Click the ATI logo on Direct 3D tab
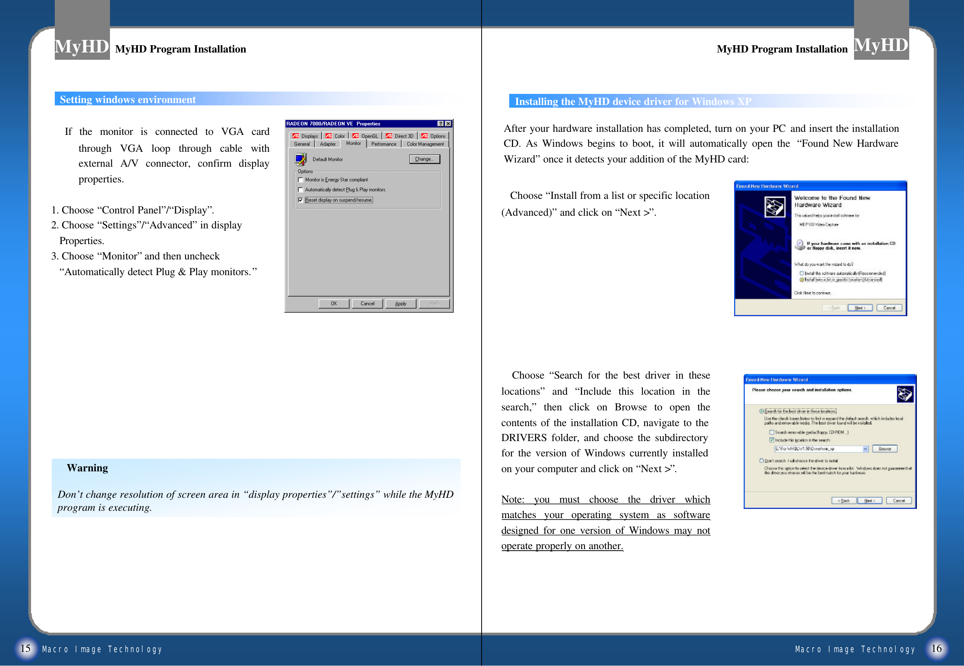This screenshot has width=964, height=666. [x=389, y=136]
